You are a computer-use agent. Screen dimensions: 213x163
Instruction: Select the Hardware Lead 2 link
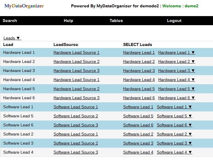pos(139,62)
